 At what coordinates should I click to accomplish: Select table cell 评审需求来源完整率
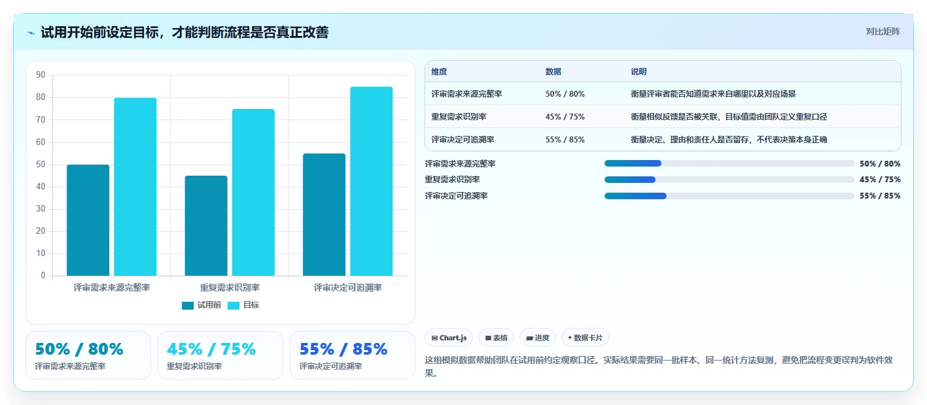point(466,93)
